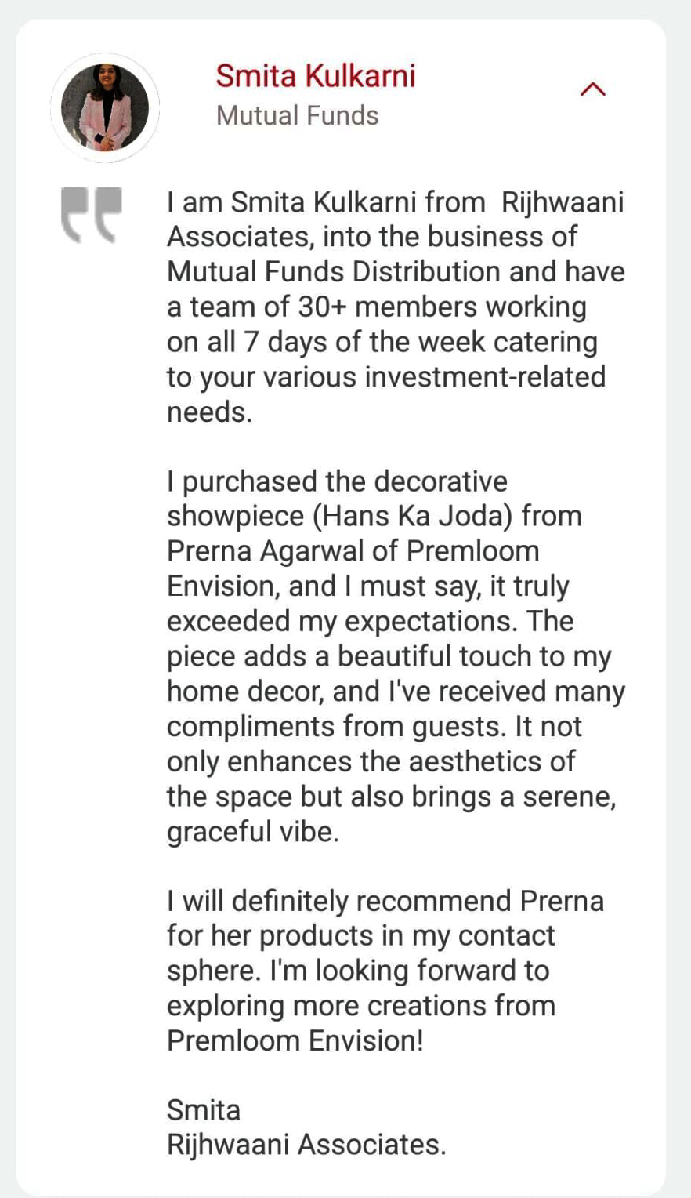Screen dimensions: 691x1198
Task: Click the 'on all 7 days' line
Action: 382,342
